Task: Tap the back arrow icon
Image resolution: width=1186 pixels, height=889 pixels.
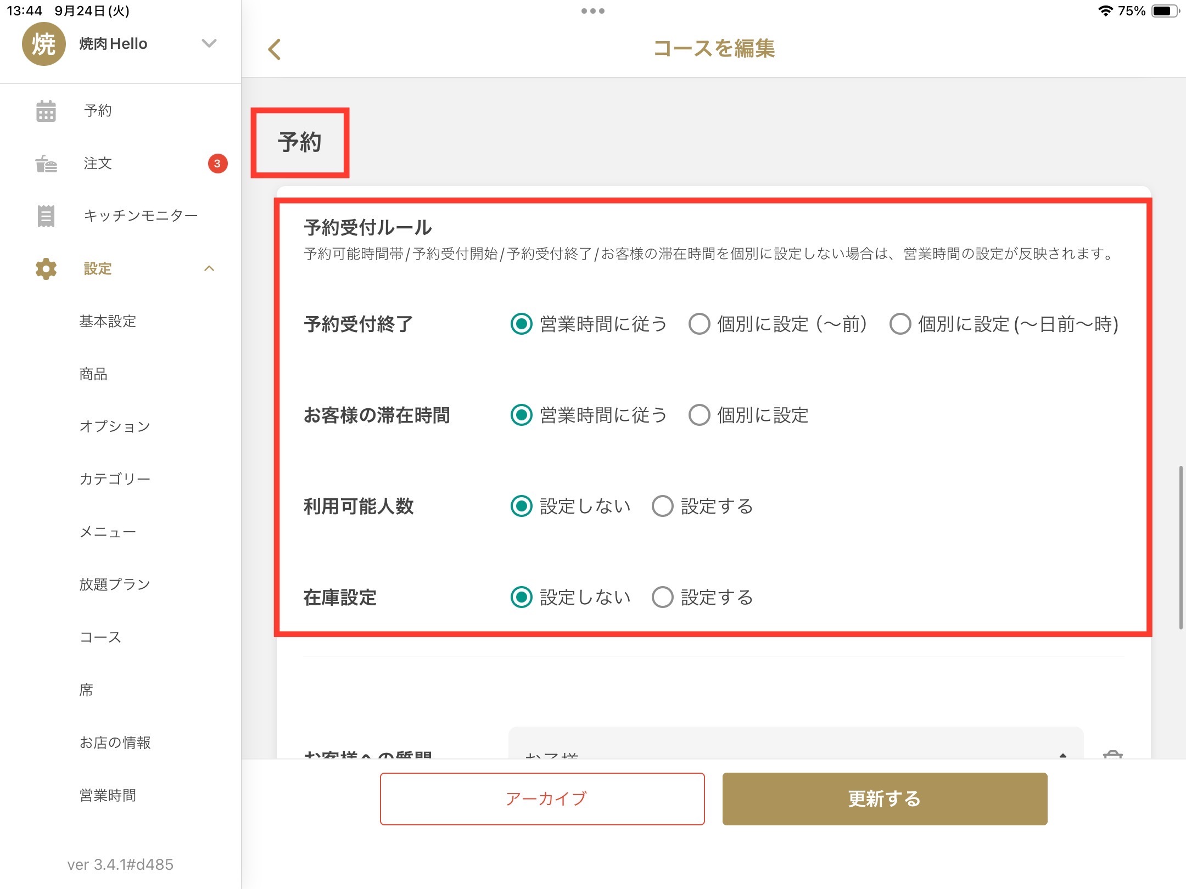Action: [x=275, y=49]
